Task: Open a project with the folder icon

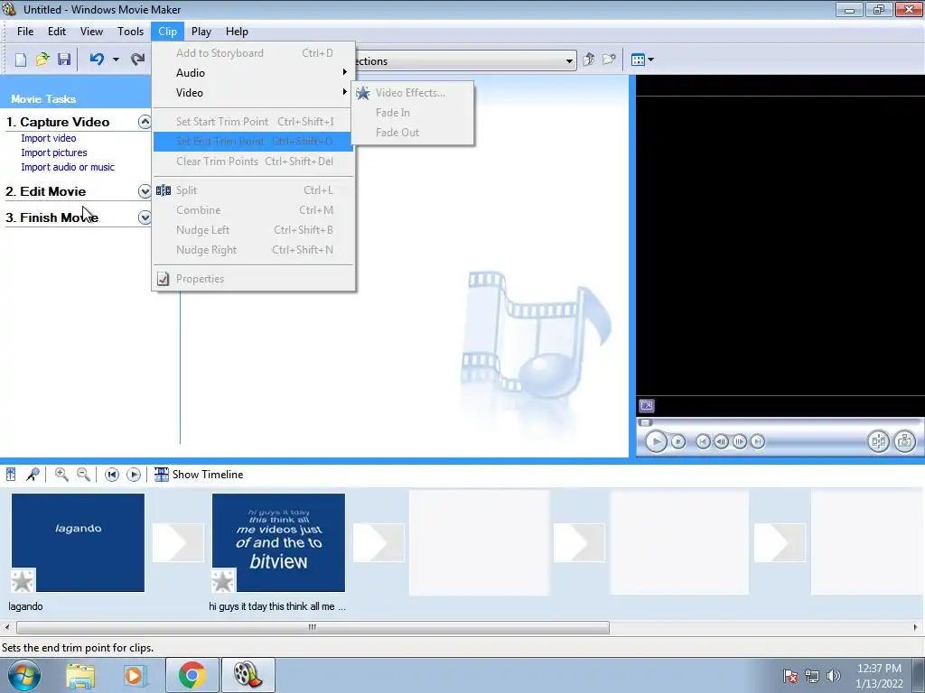Action: (42, 60)
